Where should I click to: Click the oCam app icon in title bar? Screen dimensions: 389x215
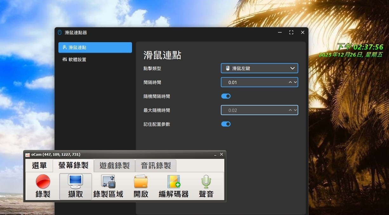pos(28,155)
